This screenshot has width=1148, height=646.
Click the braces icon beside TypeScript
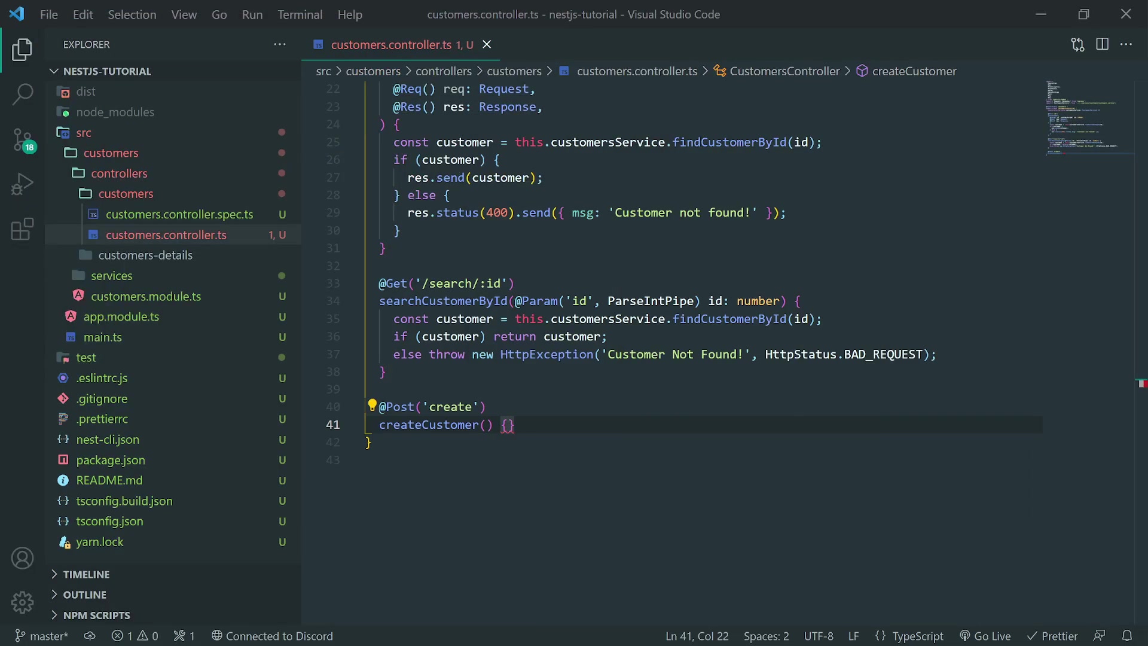[x=880, y=636]
